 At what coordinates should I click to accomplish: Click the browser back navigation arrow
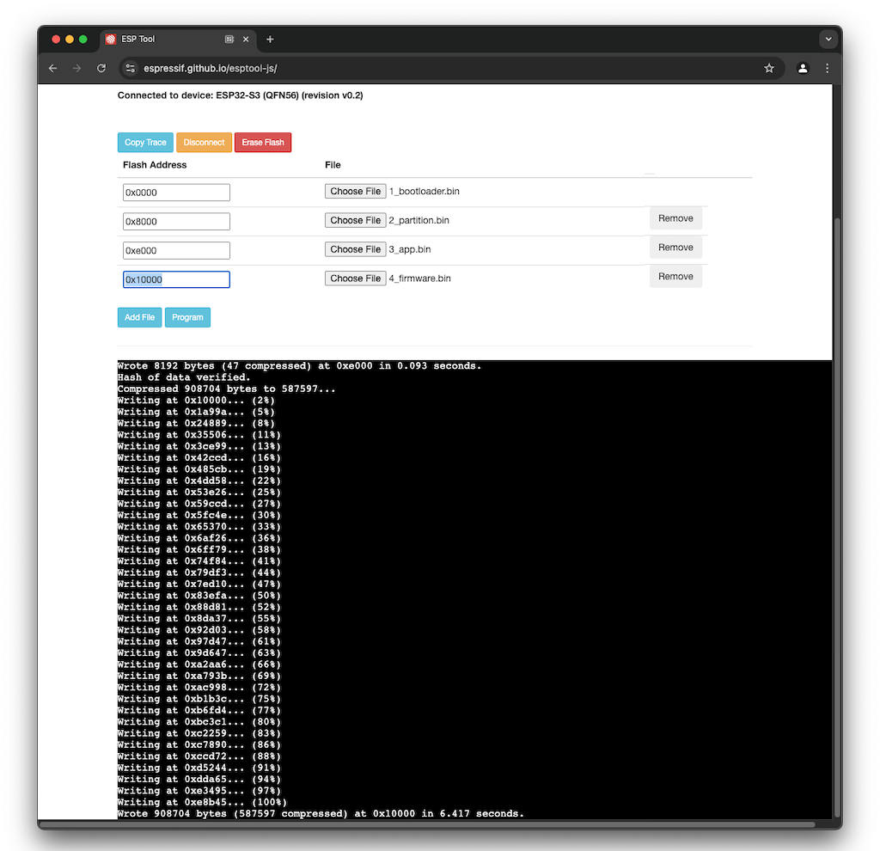click(52, 68)
